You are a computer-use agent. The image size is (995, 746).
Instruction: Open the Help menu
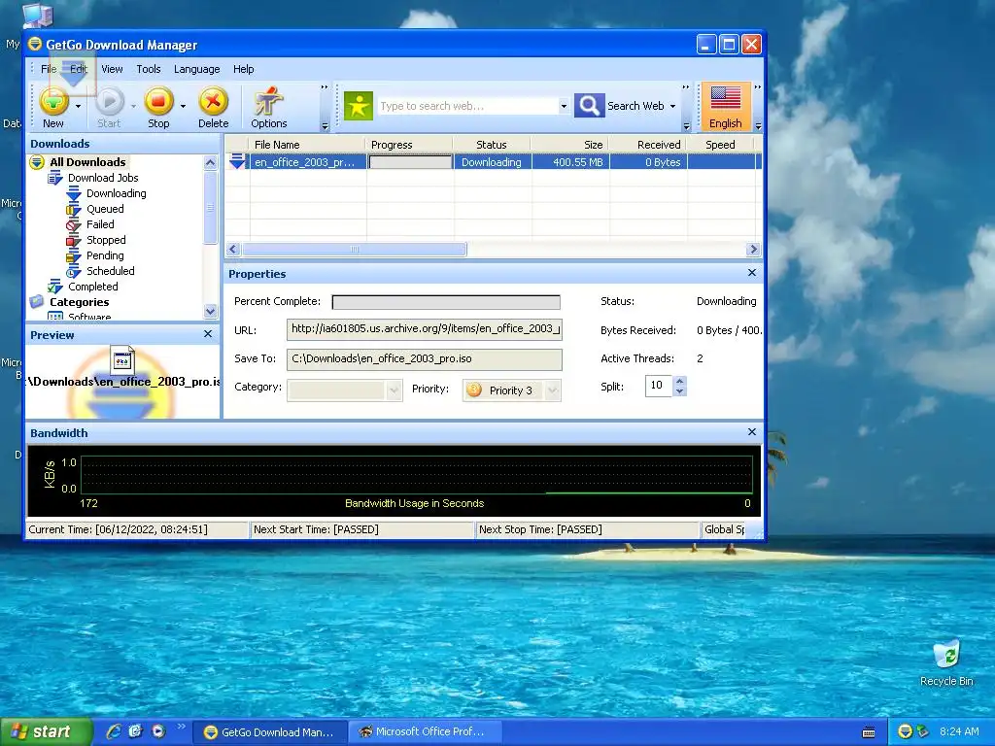(243, 69)
